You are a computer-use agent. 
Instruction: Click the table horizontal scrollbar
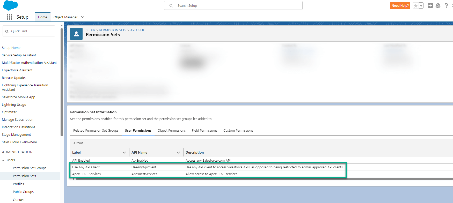tap(264, 179)
